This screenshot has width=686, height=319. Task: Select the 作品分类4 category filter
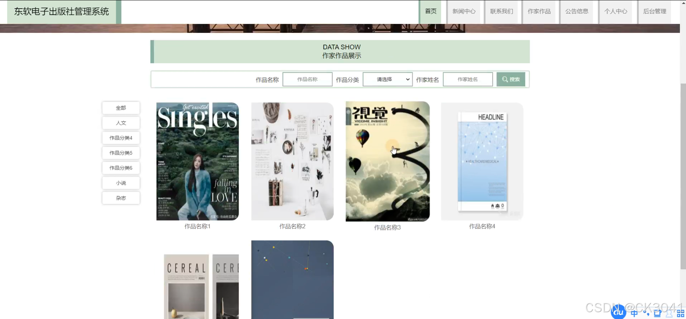pos(121,138)
